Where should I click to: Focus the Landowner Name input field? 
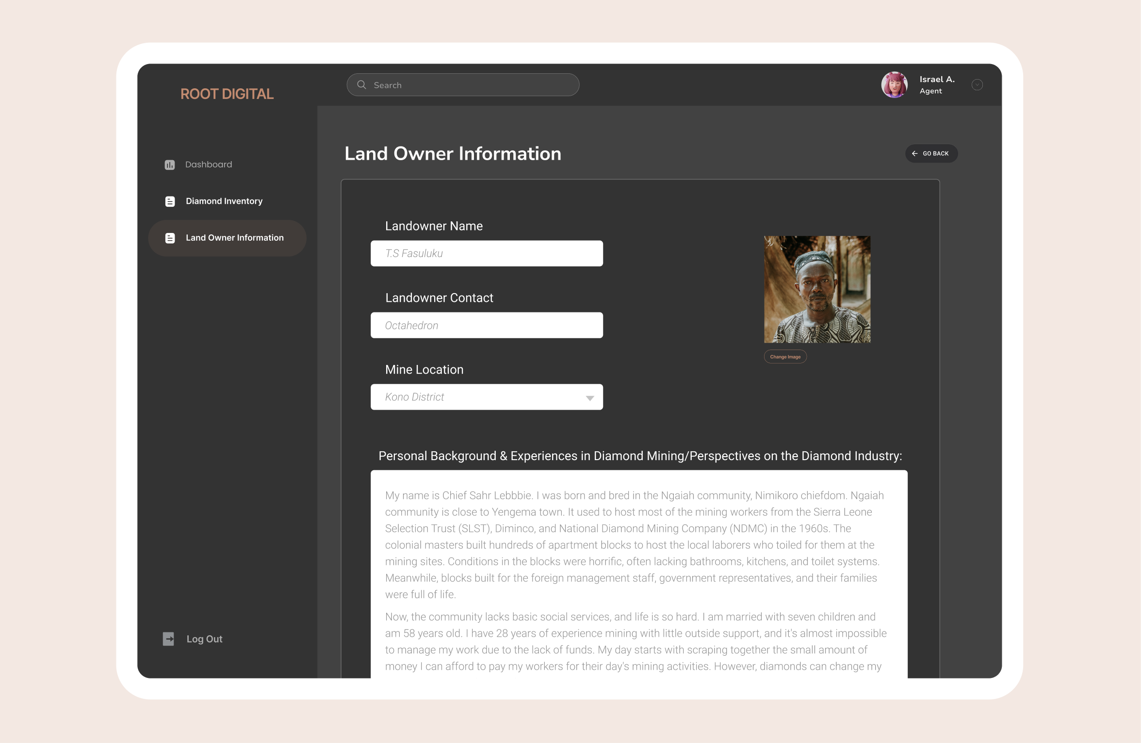[x=486, y=253]
